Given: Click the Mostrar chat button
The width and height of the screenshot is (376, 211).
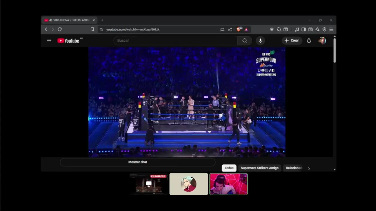Looking at the screenshot, I should pyautogui.click(x=137, y=162).
